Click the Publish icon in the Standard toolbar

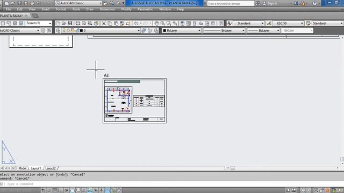(x=90, y=23)
